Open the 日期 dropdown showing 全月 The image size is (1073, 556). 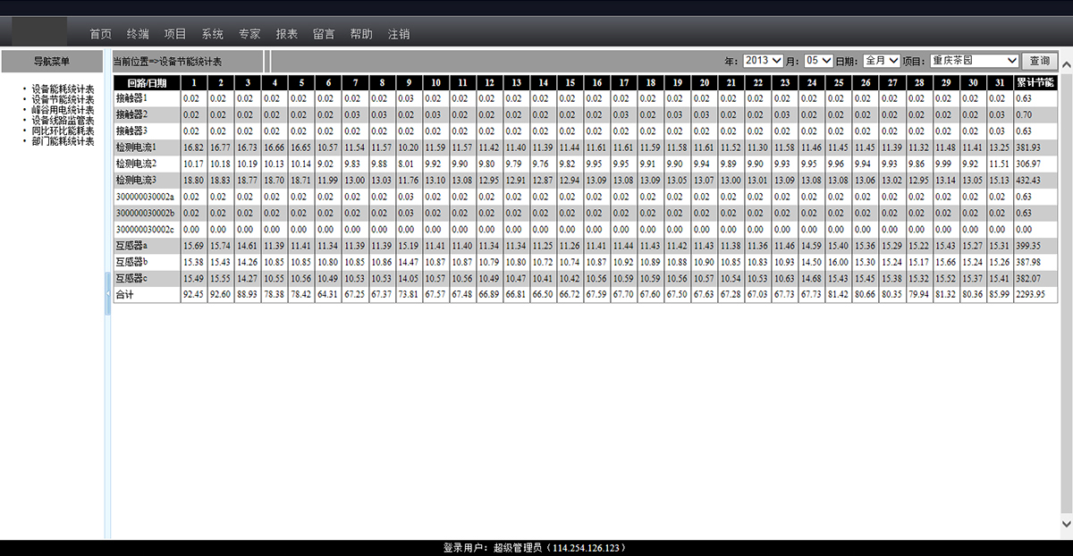pyautogui.click(x=881, y=61)
